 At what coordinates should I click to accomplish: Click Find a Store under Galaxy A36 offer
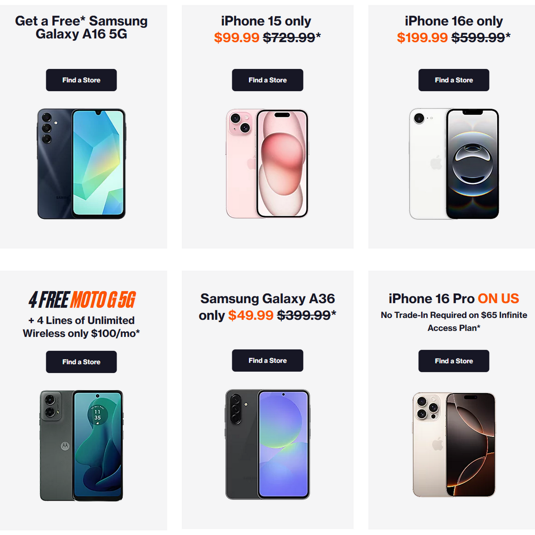click(267, 361)
